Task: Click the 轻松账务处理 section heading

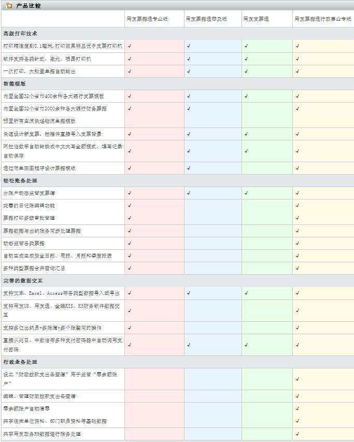Action: (x=20, y=181)
